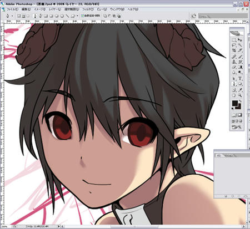Choose Rounded Rectangle shape in options bar
The image size is (250, 229).
click(x=51, y=16)
